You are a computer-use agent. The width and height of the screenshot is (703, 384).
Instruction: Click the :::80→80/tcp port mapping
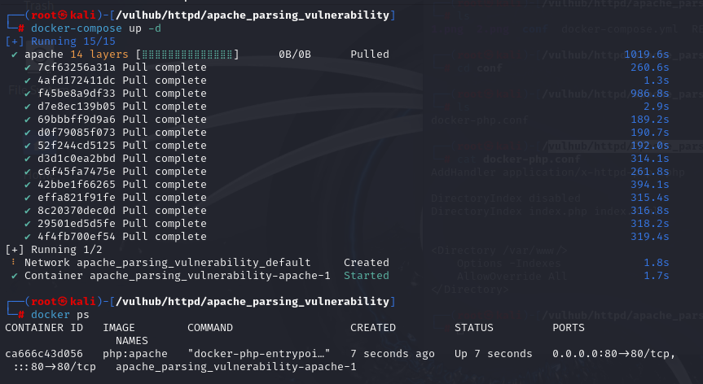point(55,367)
